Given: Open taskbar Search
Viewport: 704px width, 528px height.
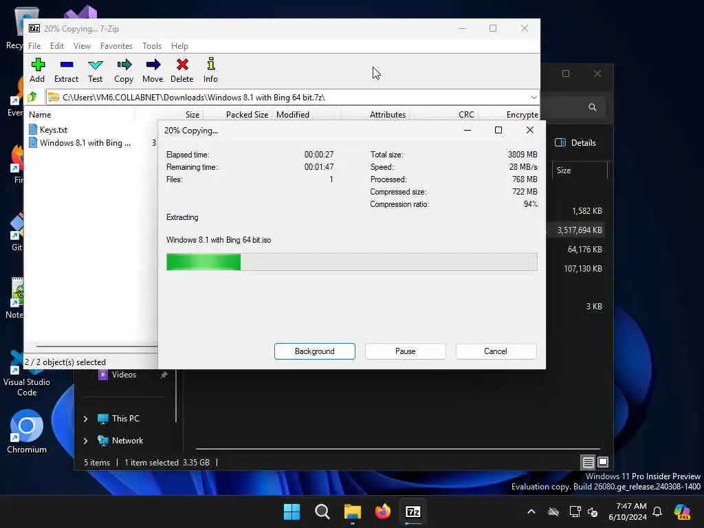Looking at the screenshot, I should tap(322, 511).
